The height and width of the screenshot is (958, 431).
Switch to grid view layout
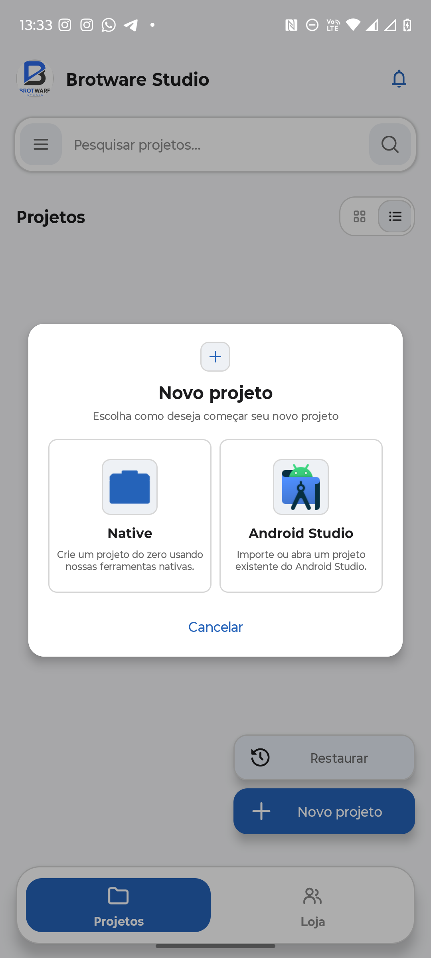[x=360, y=216]
